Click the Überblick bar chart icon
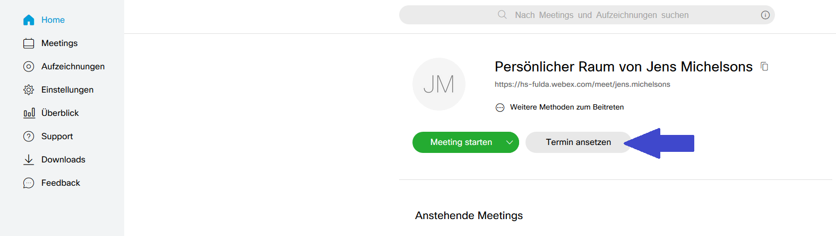 point(29,113)
